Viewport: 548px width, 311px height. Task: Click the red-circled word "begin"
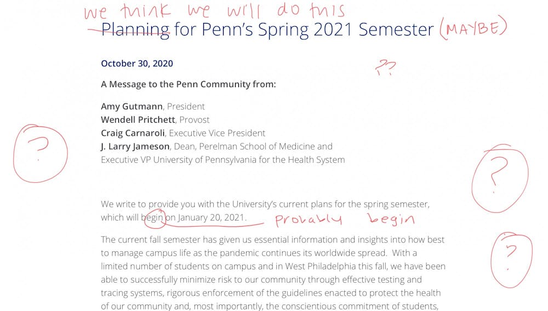(x=153, y=217)
